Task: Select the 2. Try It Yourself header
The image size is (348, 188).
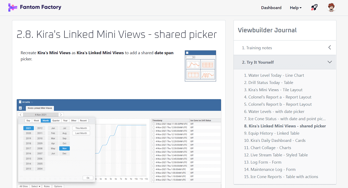Action: click(x=285, y=62)
